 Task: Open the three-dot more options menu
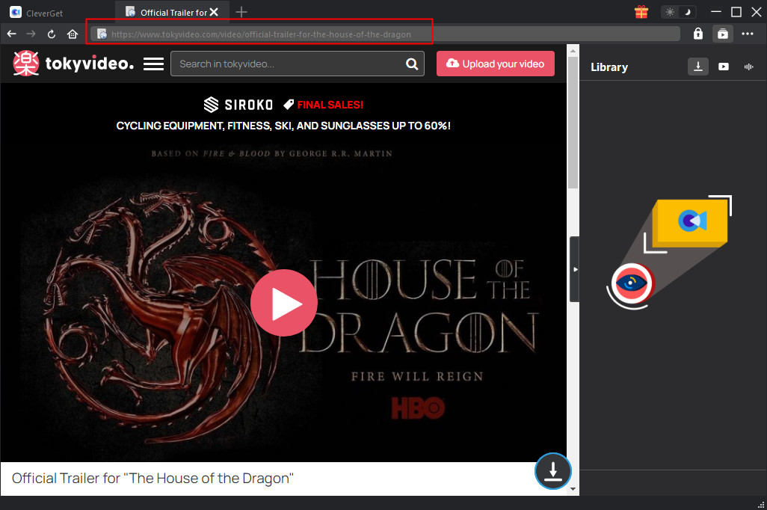click(x=748, y=34)
